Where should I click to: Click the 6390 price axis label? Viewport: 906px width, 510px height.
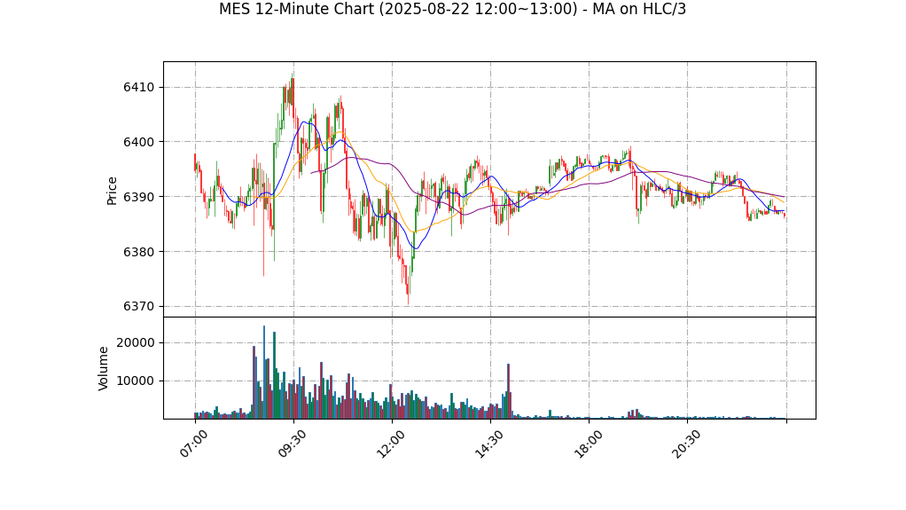coord(138,197)
